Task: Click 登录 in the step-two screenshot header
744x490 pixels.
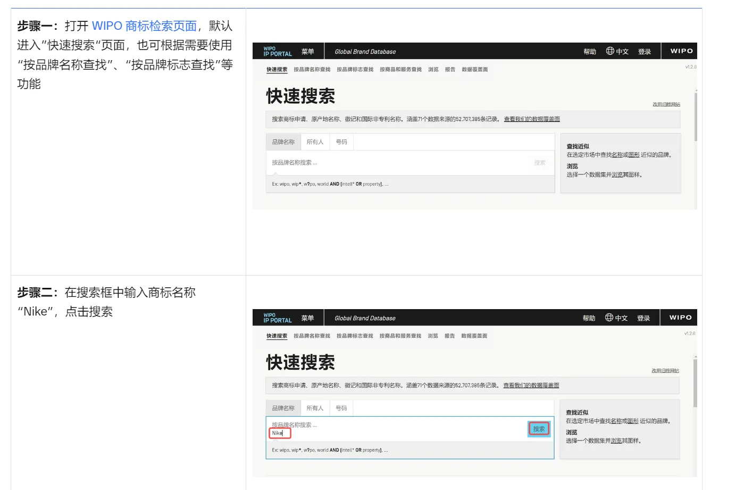Action: click(643, 318)
